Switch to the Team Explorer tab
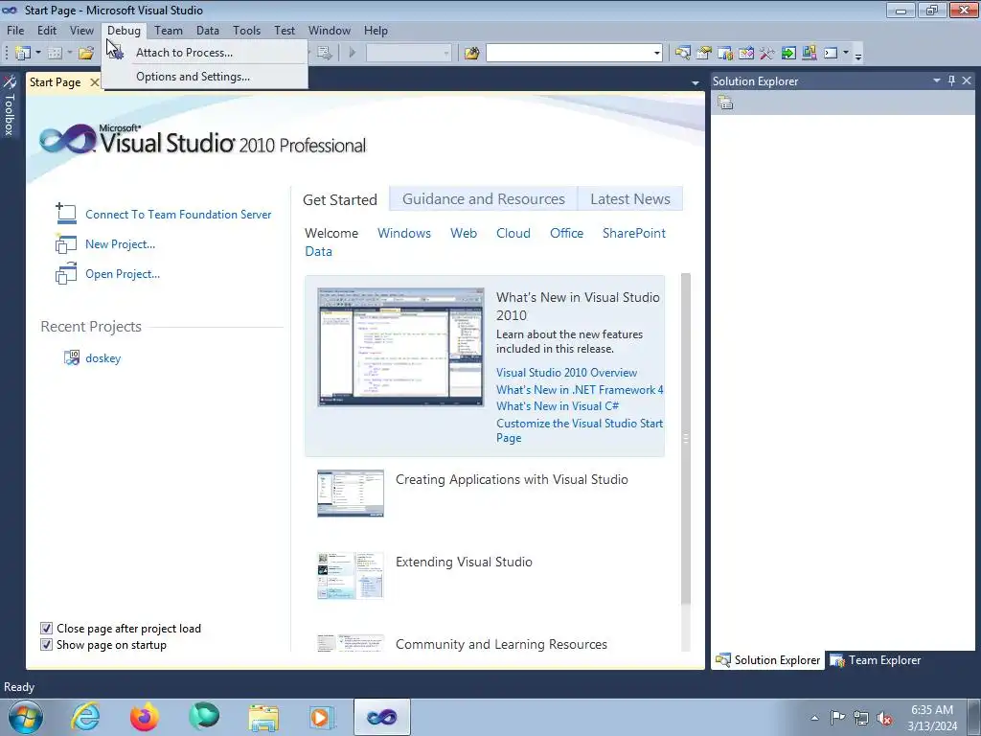 coord(876,659)
